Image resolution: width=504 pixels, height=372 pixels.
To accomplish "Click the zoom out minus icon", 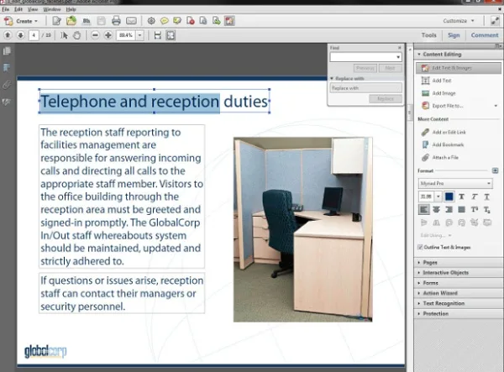I will click(x=95, y=35).
